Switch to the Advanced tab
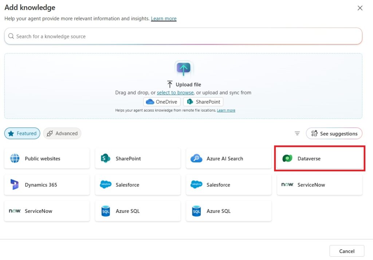373x260 pixels. 62,133
